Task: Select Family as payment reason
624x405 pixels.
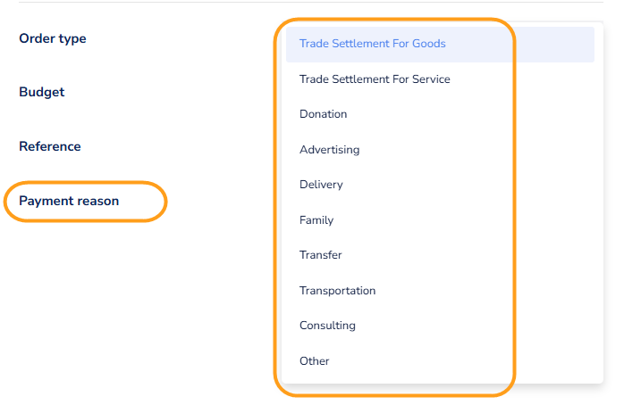Action: click(x=316, y=220)
